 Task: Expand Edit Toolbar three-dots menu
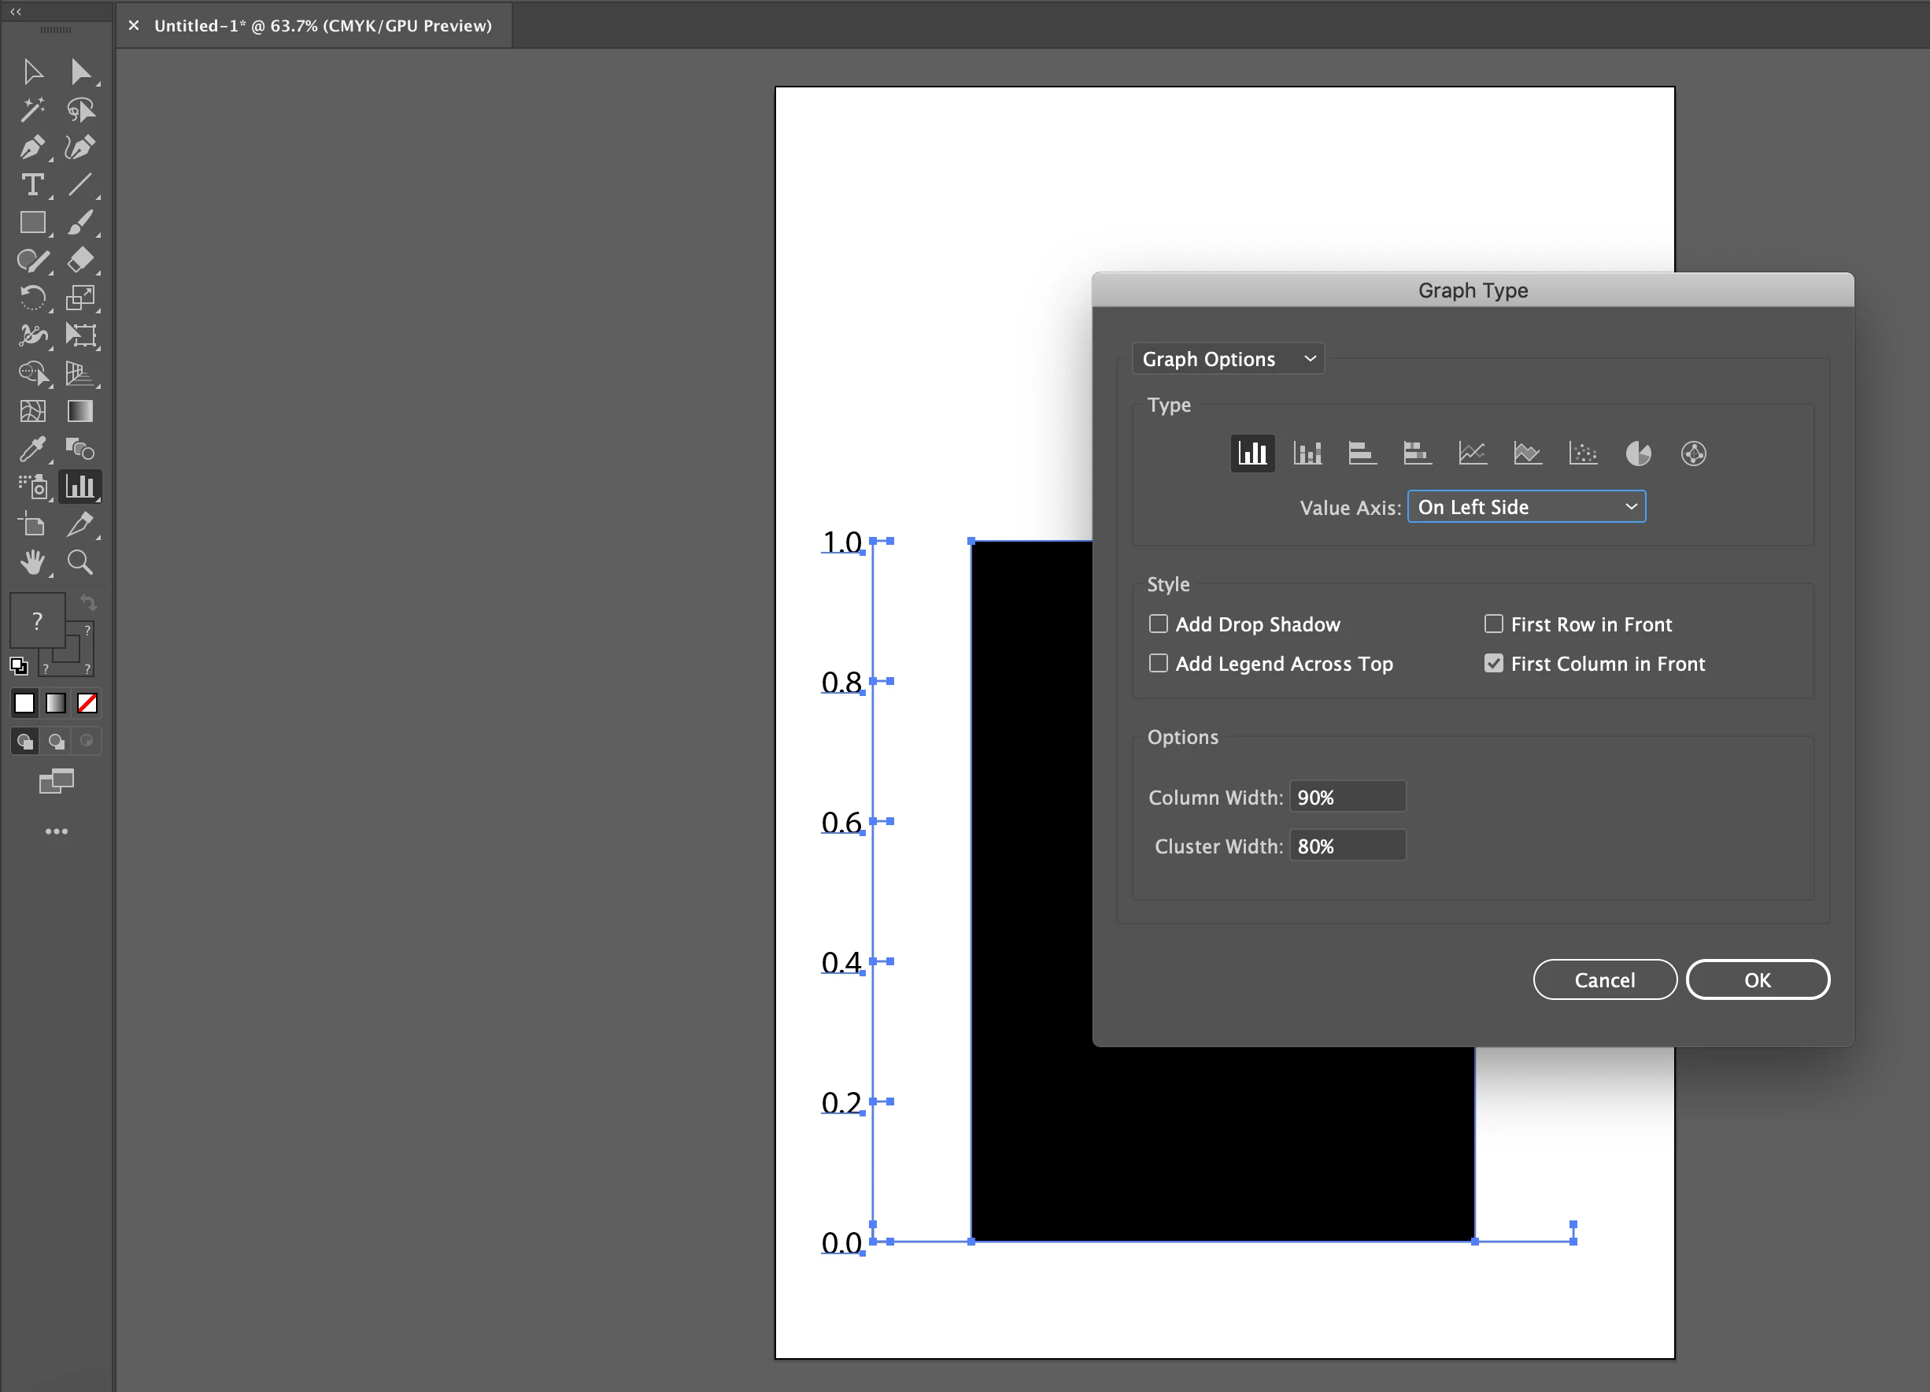[x=56, y=831]
